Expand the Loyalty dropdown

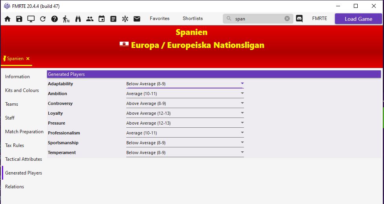242,113
